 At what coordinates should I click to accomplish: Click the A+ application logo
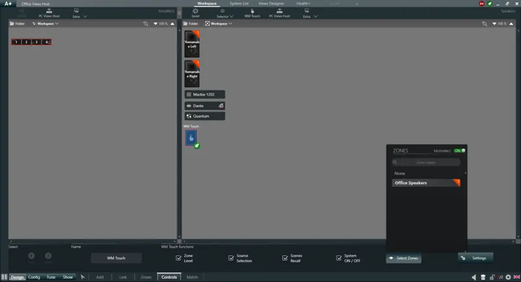coord(8,4)
